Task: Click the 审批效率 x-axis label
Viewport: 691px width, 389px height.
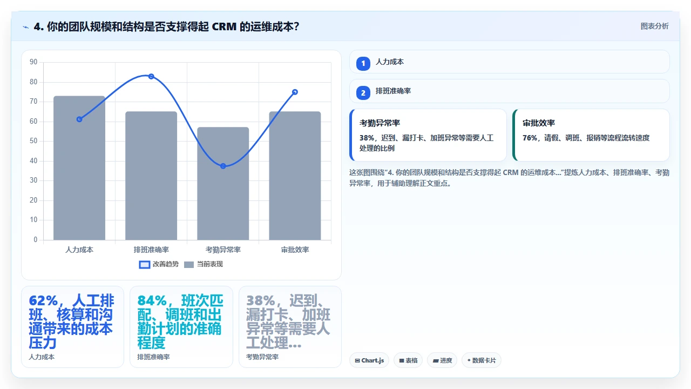Action: click(x=295, y=250)
